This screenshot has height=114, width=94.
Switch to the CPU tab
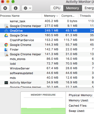(57, 8)
